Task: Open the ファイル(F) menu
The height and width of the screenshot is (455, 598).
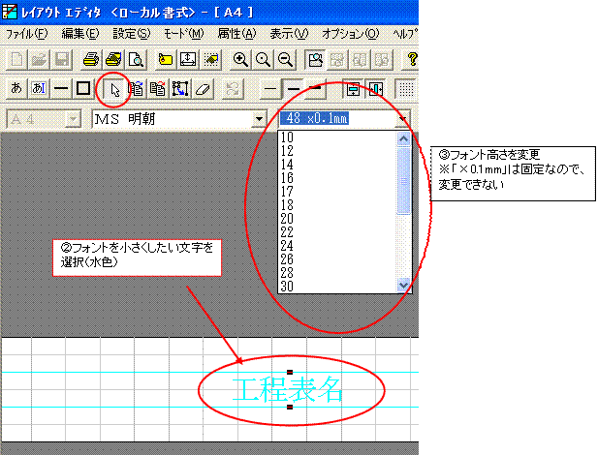Action: click(27, 34)
